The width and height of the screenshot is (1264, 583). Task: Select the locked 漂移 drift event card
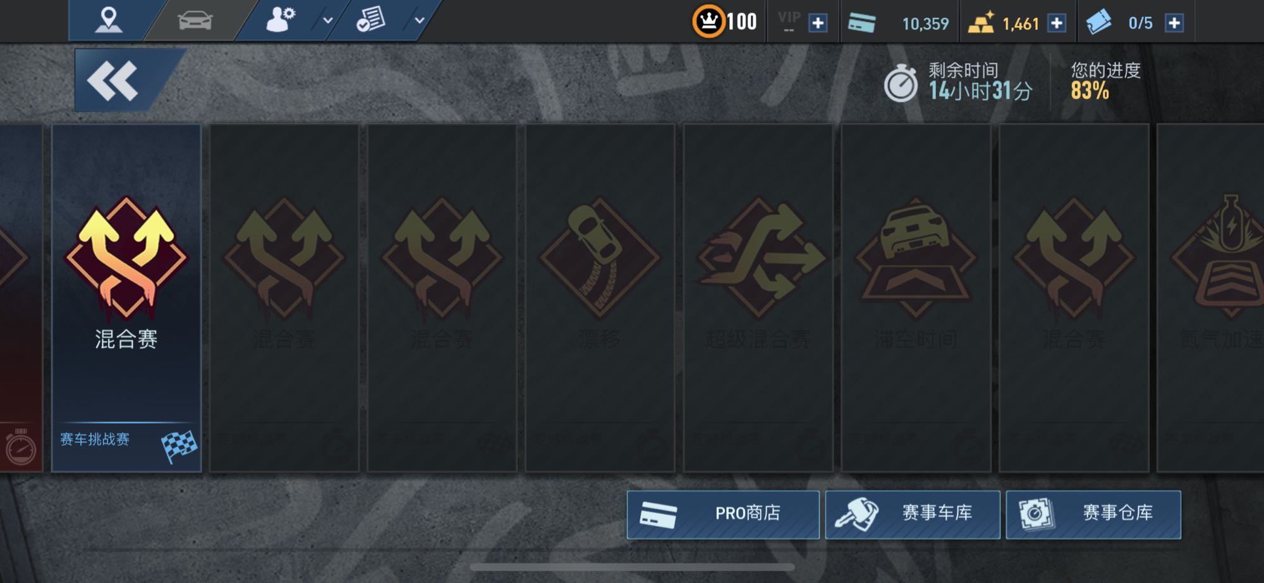(x=600, y=298)
